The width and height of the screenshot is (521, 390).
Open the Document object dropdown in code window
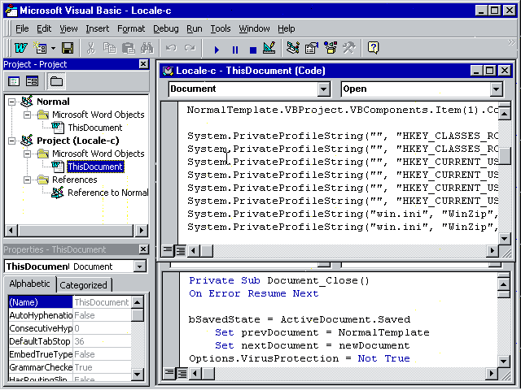323,89
